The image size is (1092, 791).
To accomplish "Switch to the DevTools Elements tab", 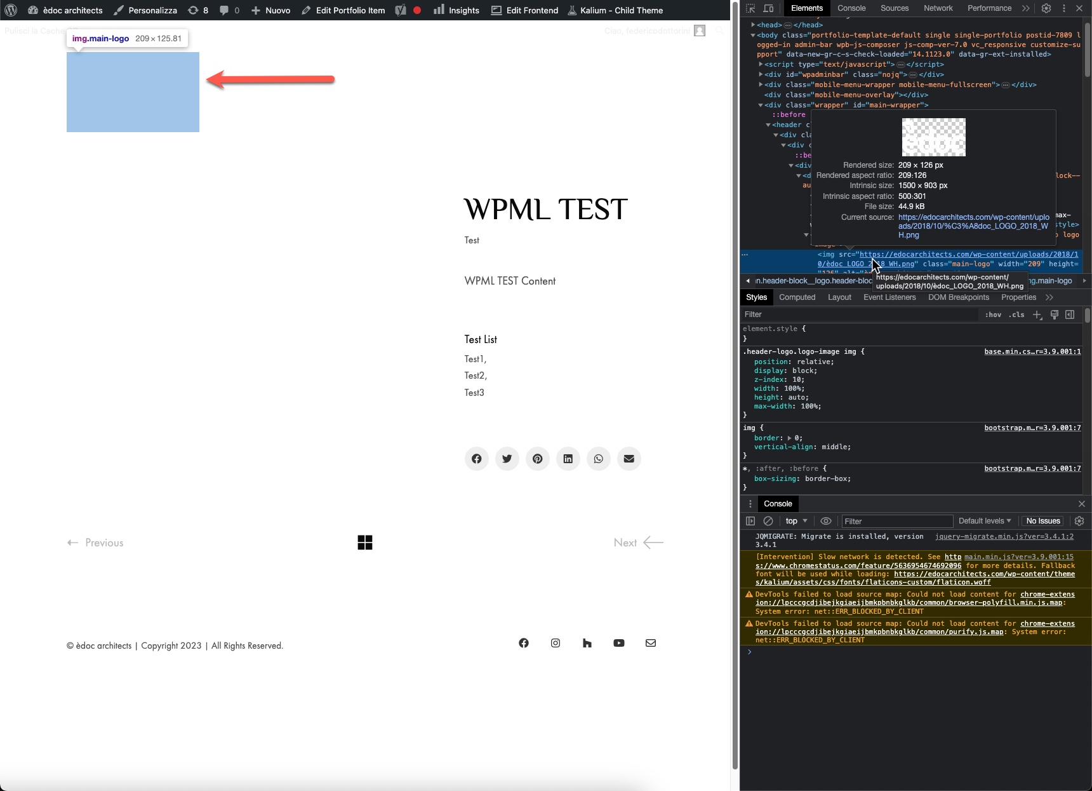I will [x=807, y=8].
